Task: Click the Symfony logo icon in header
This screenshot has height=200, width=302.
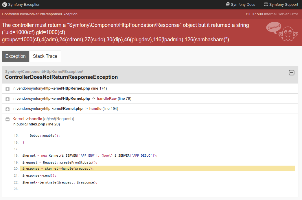Action: tap(4, 4)
